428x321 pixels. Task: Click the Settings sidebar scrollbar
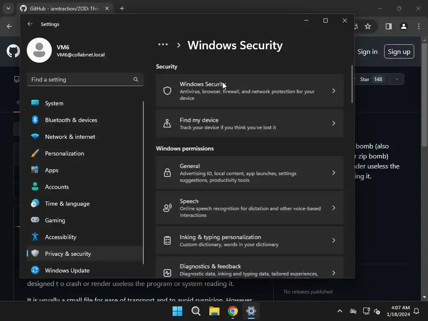coord(143,183)
